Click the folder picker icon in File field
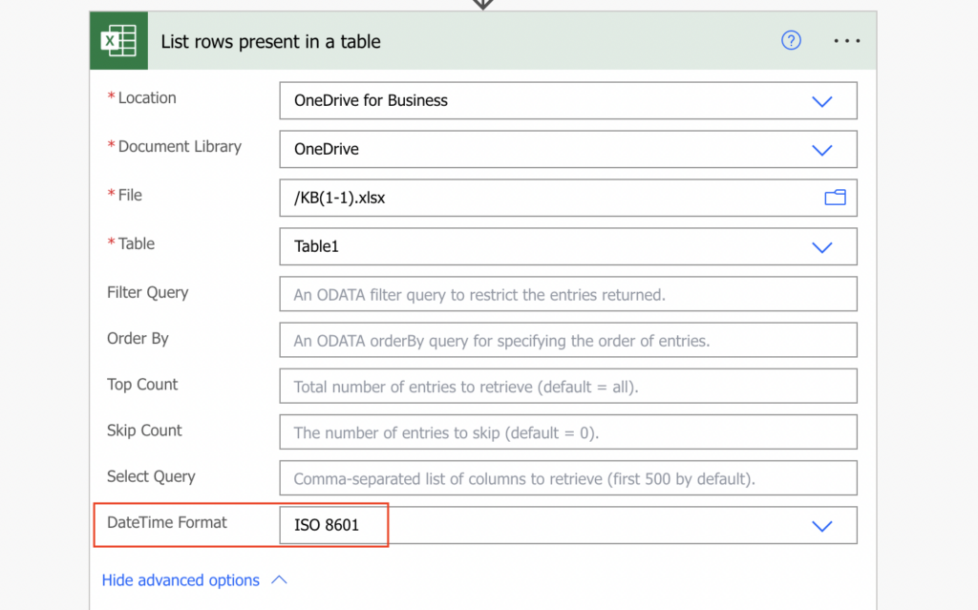The image size is (978, 610). pyautogui.click(x=835, y=198)
